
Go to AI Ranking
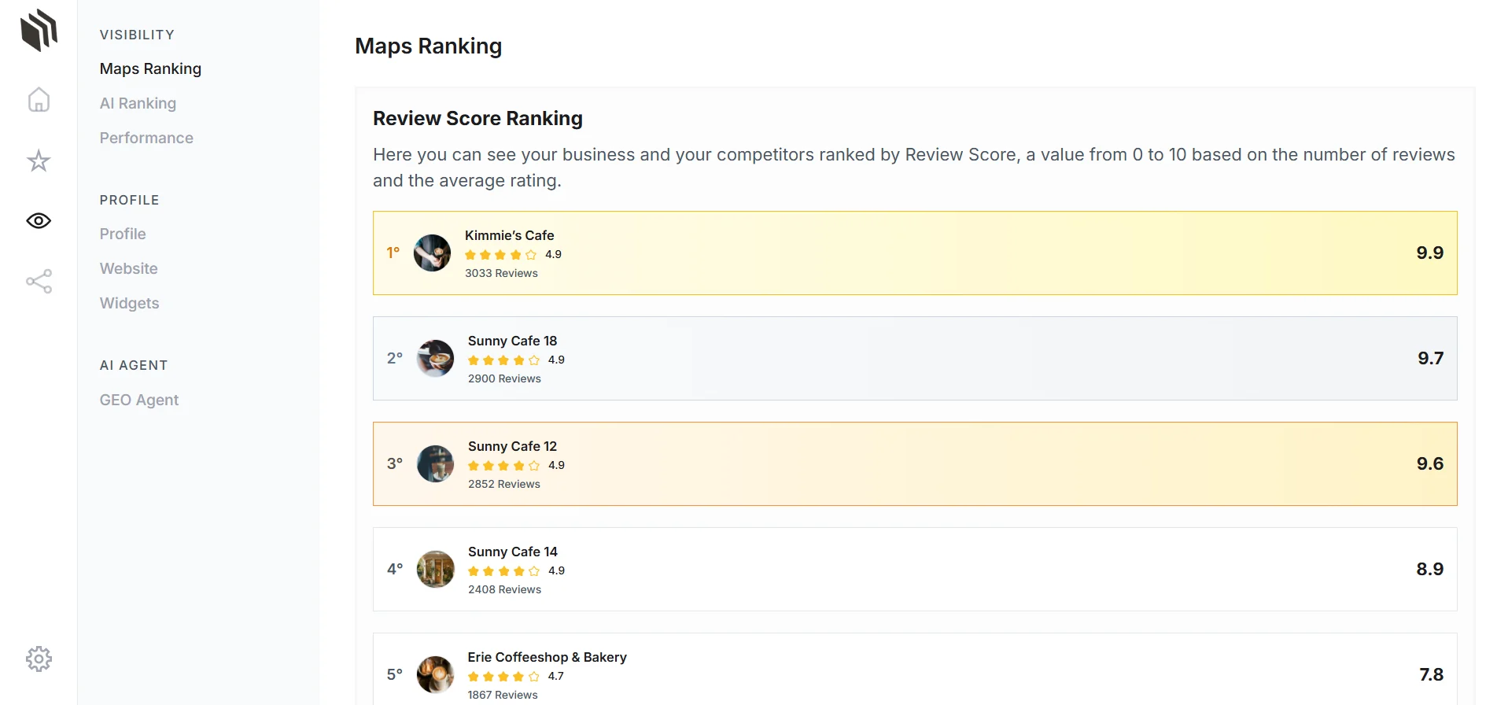tap(138, 103)
